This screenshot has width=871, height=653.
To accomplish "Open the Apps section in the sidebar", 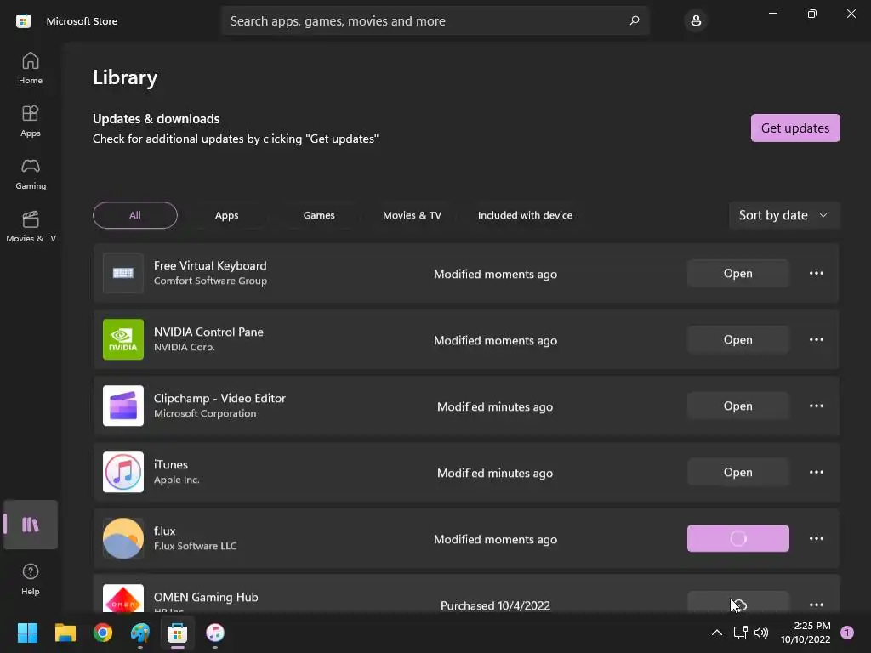I will tap(31, 121).
